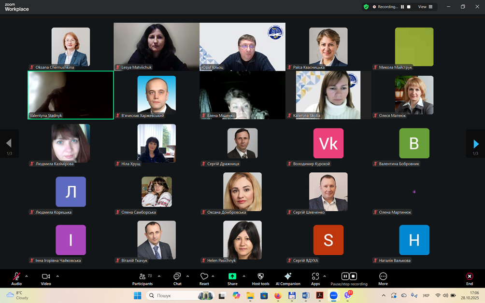
Task: Click the green Share screen icon
Action: click(232, 276)
